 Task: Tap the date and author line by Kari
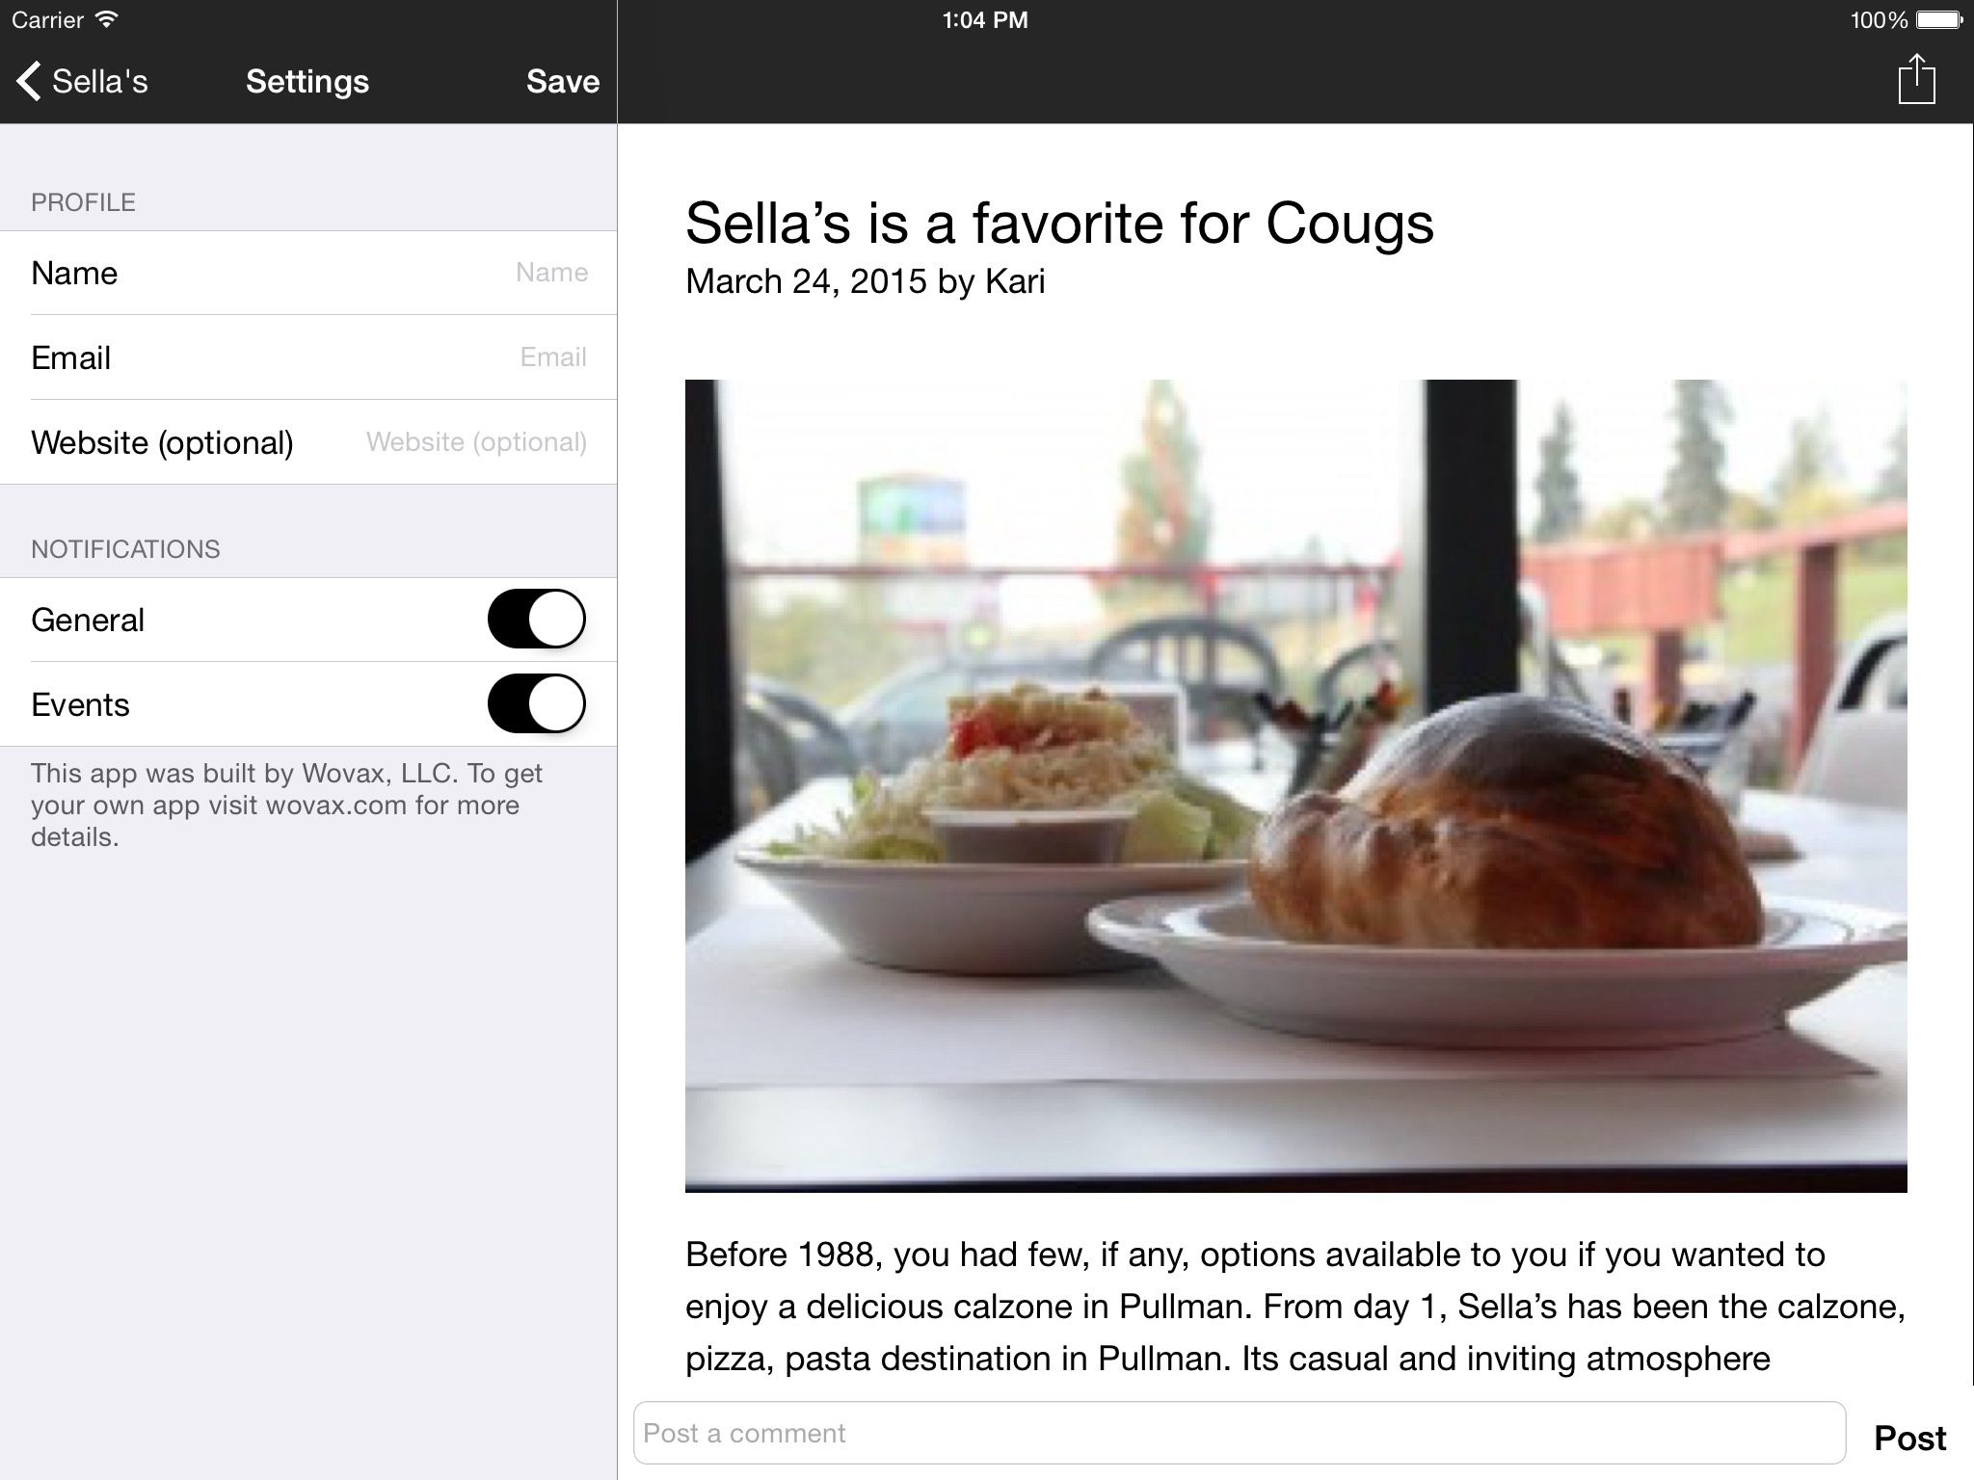pos(865,281)
